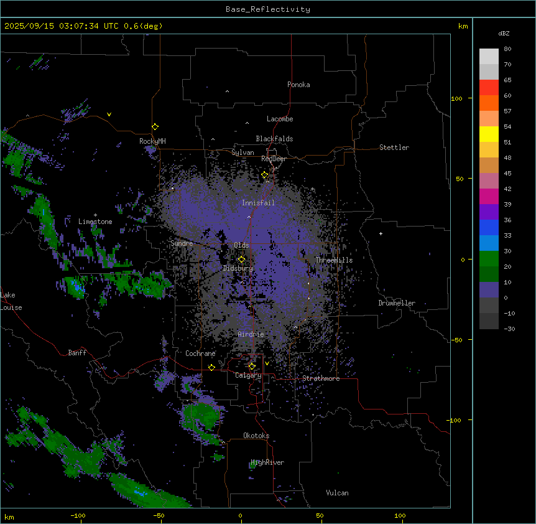This screenshot has height=524, width=536.
Task: Select the yellow marker between Olds and Didsbury
Action: [242, 260]
